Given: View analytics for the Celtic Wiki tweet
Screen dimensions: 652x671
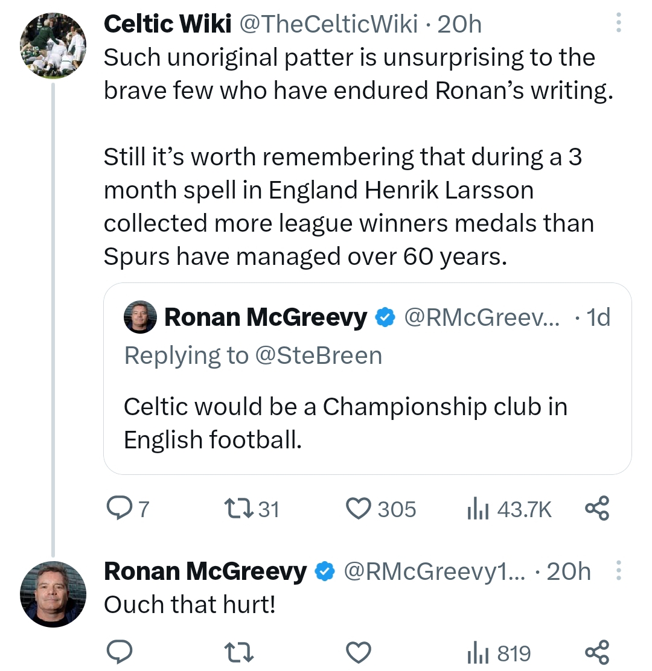Looking at the screenshot, I should tap(476, 509).
